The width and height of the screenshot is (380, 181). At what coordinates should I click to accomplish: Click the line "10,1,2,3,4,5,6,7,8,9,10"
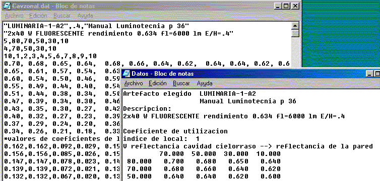50,56
